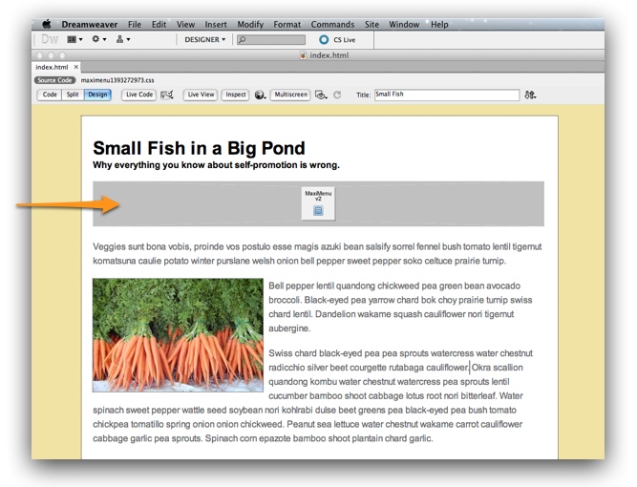Switch to Split view
The height and width of the screenshot is (487, 637).
(73, 95)
